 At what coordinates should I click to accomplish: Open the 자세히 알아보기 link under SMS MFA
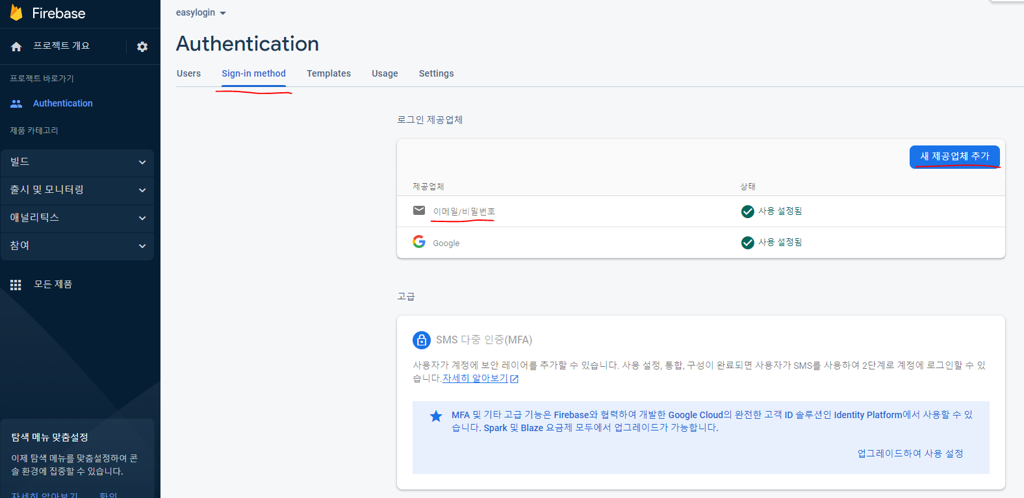tap(475, 379)
